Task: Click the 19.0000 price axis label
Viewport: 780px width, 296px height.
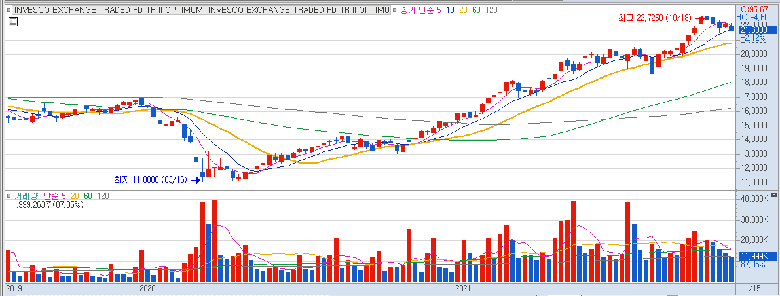Action: tap(756, 69)
